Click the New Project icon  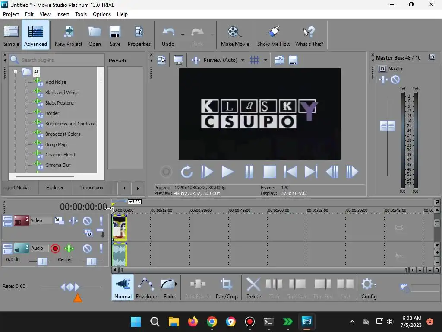tap(69, 35)
